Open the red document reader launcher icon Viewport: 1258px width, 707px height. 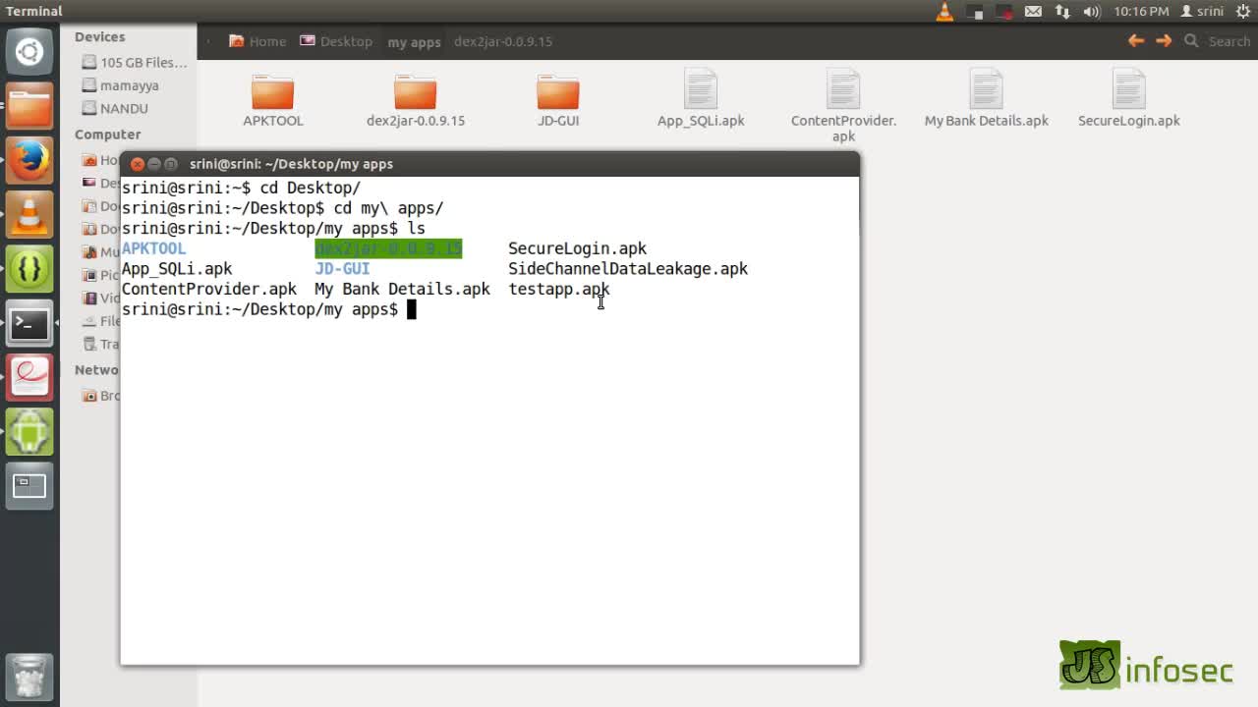point(29,376)
